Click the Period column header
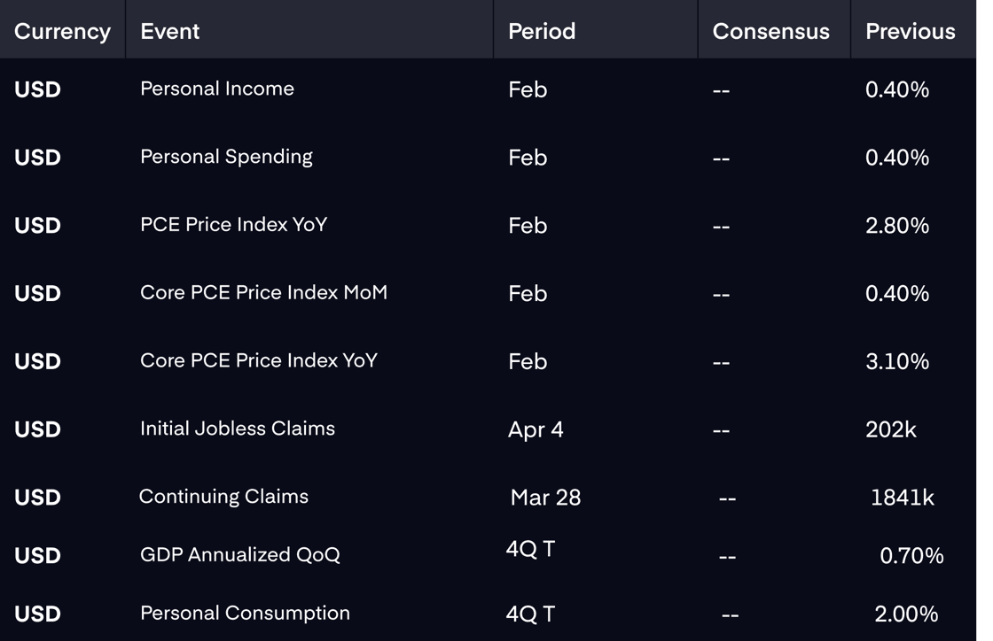 click(x=542, y=31)
